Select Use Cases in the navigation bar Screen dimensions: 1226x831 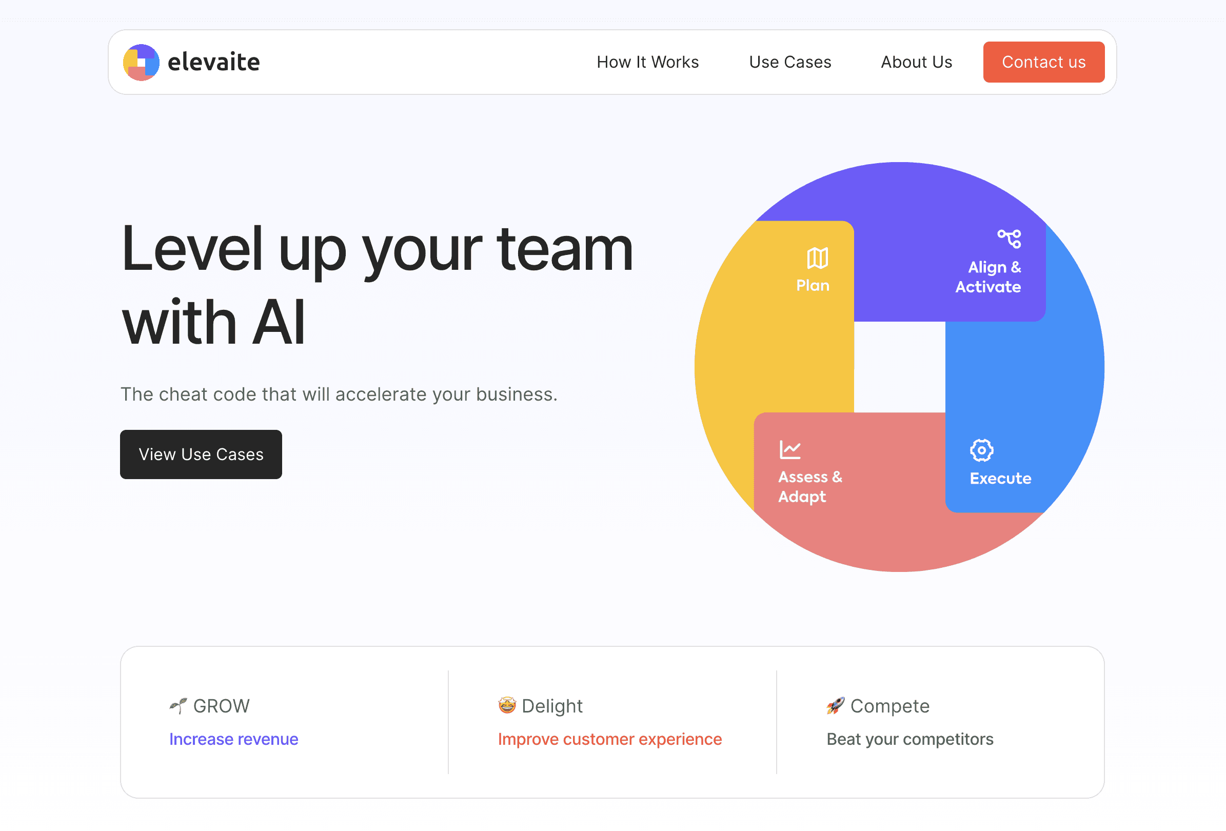(790, 62)
